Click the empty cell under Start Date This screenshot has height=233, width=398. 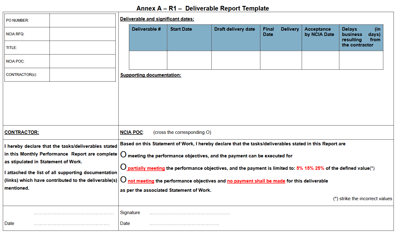pyautogui.click(x=189, y=60)
